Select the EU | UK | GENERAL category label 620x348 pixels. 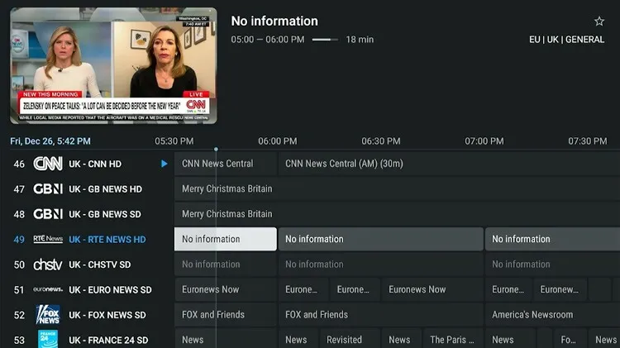[566, 40]
